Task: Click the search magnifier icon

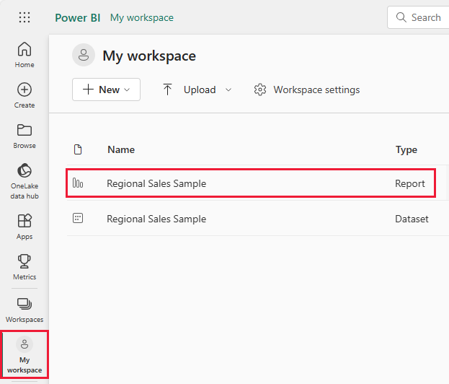Action: tap(401, 17)
